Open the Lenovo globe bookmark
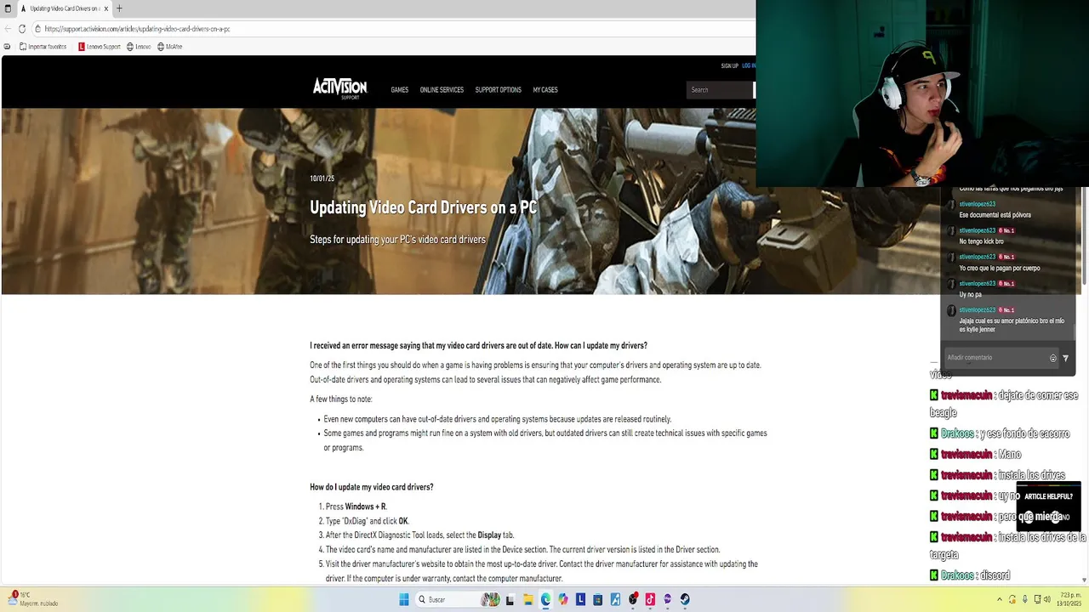 click(139, 47)
